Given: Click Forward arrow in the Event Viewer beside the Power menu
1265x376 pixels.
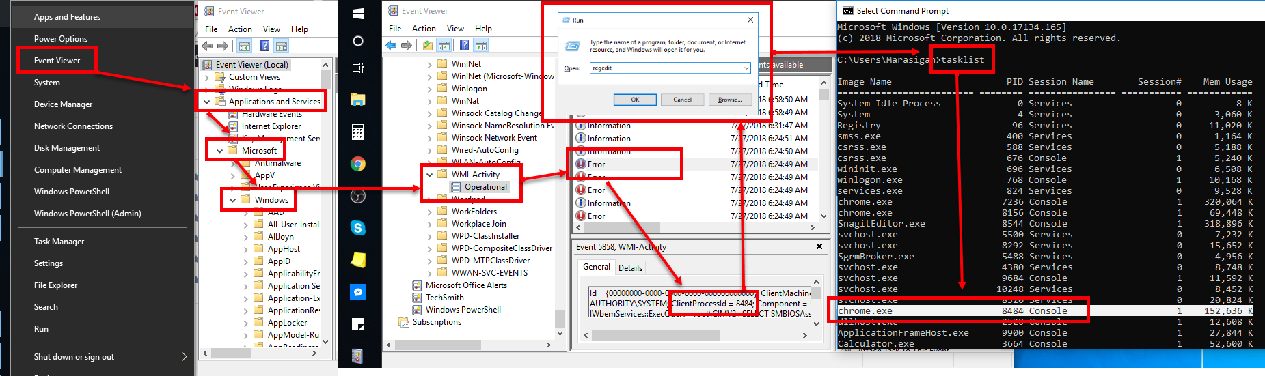Looking at the screenshot, I should 223,46.
